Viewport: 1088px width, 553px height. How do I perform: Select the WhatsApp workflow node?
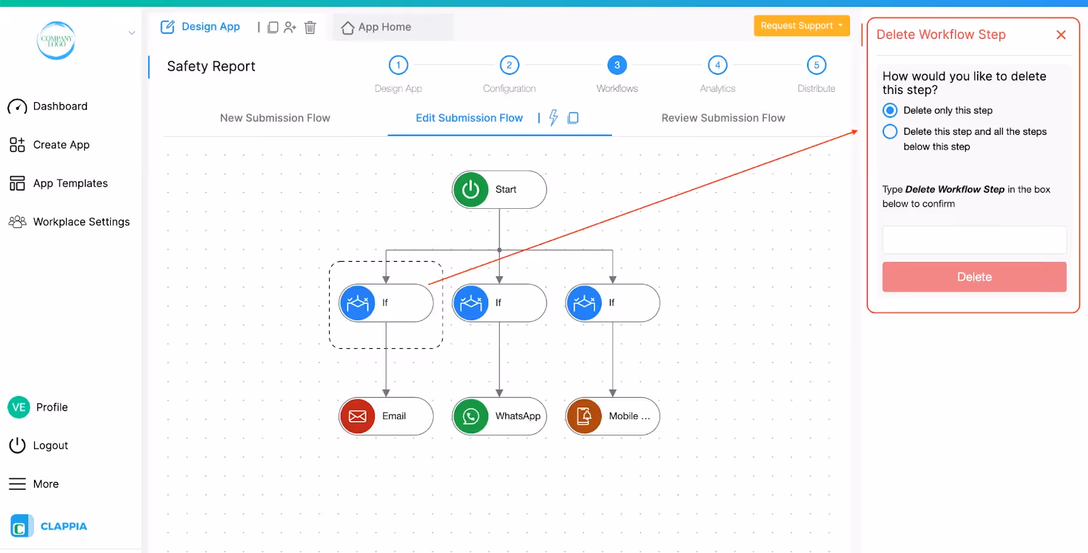(x=499, y=416)
